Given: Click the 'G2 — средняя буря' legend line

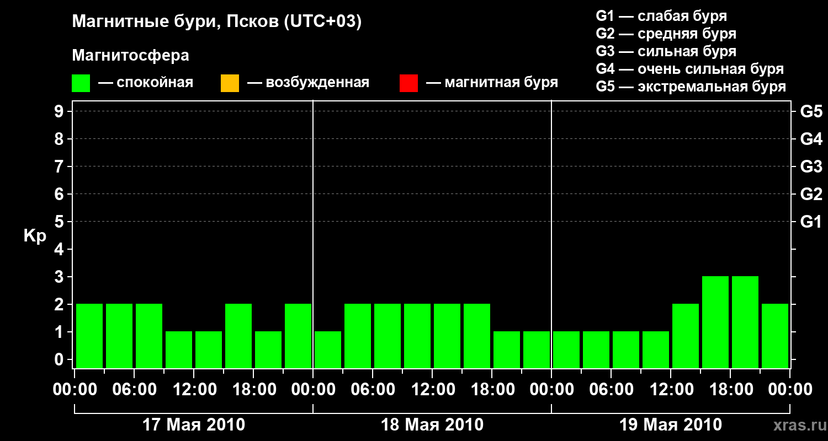Looking at the screenshot, I should [666, 34].
